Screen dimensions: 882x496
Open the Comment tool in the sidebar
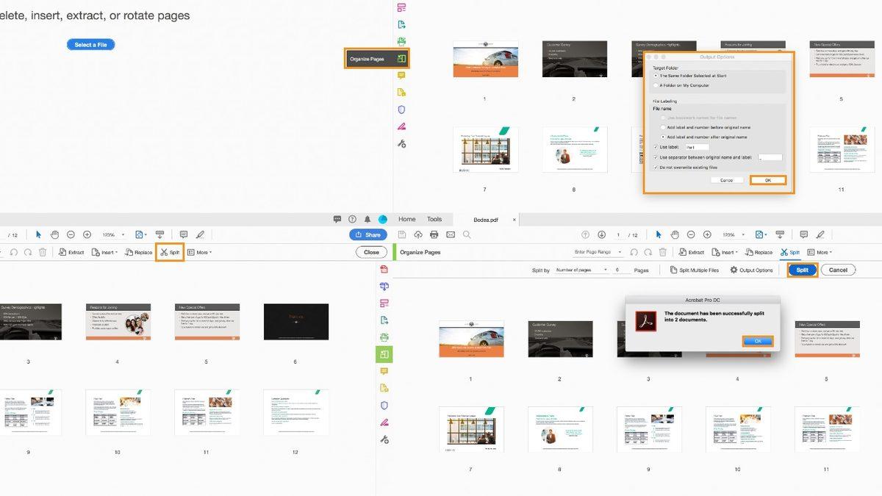(x=383, y=370)
